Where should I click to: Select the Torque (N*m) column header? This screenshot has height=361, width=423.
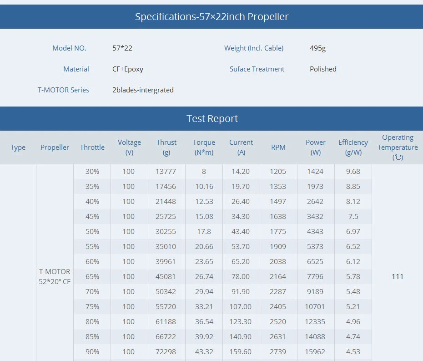(204, 147)
